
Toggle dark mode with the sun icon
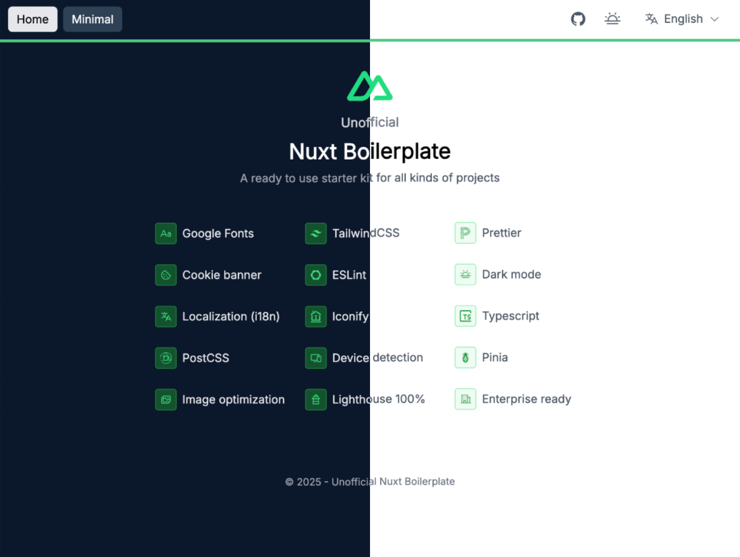click(612, 19)
